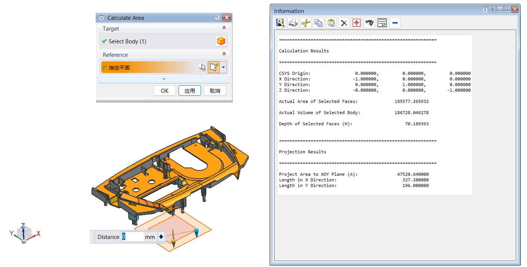The width and height of the screenshot is (527, 267).
Task: Toggle the word wrap icon
Action: pos(382,23)
